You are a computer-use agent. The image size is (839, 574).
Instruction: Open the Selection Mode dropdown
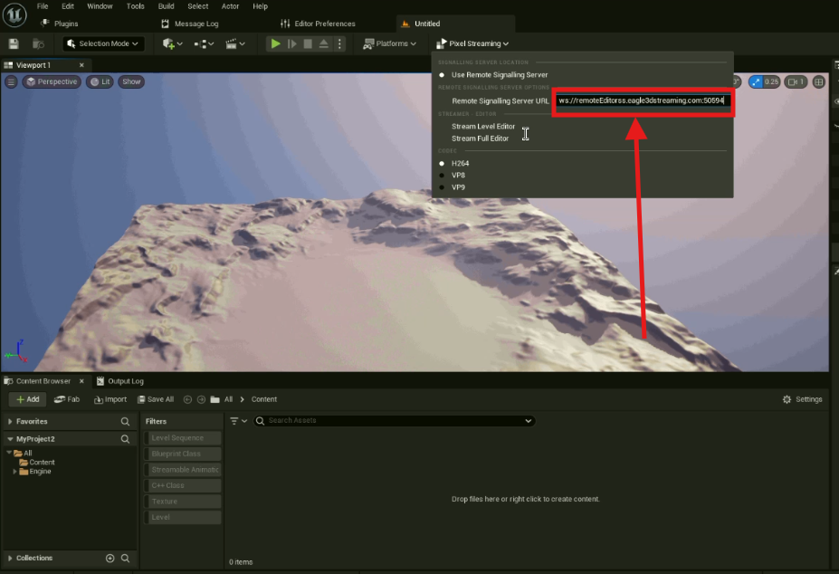[x=104, y=43]
